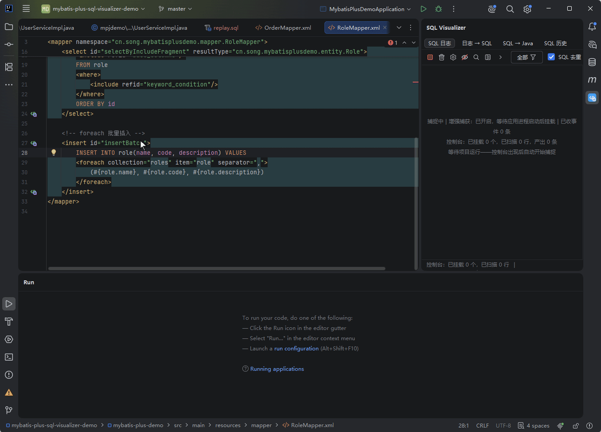Screen dimensions: 601x432
Task: Open the Running applications link
Action: [277, 369]
